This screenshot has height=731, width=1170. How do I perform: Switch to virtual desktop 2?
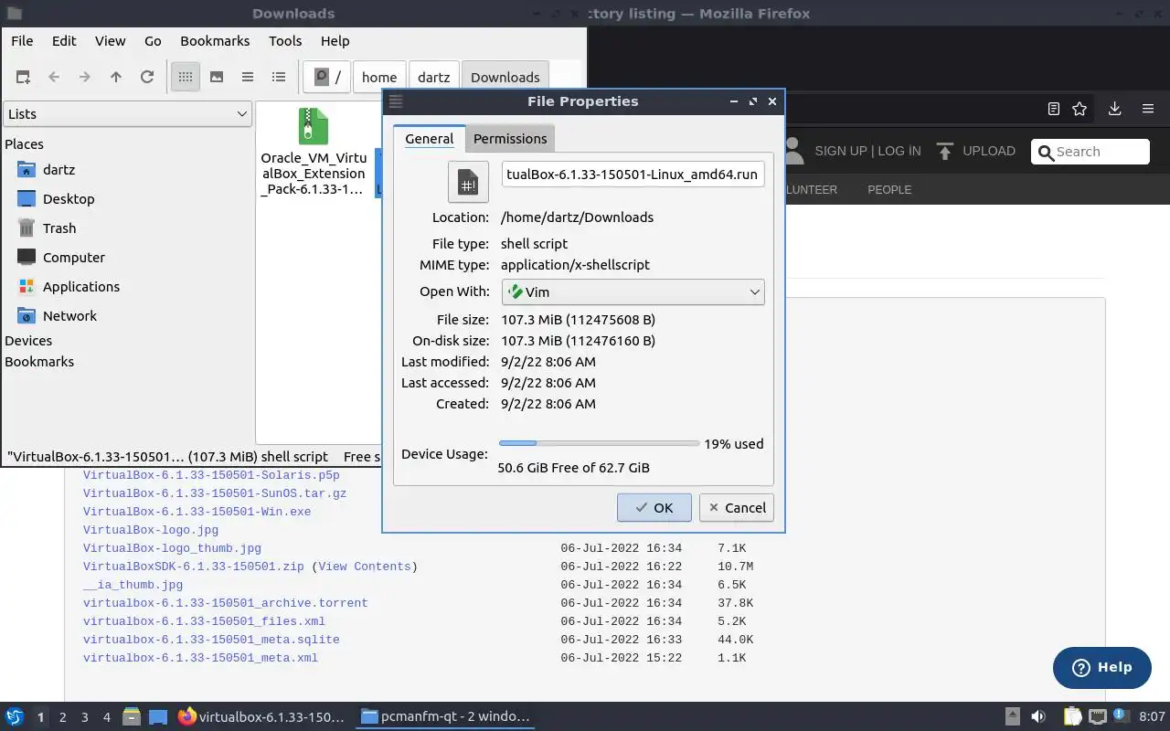(x=62, y=717)
